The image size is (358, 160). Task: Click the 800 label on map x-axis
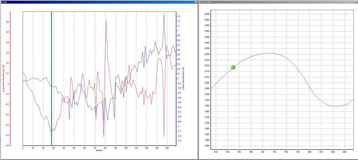pos(309,152)
